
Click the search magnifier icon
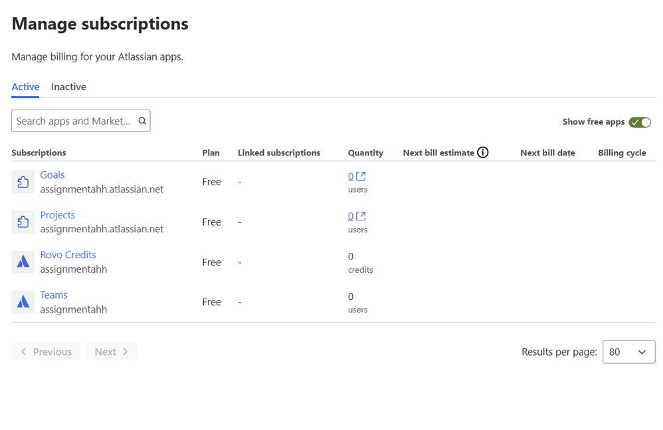pyautogui.click(x=142, y=121)
